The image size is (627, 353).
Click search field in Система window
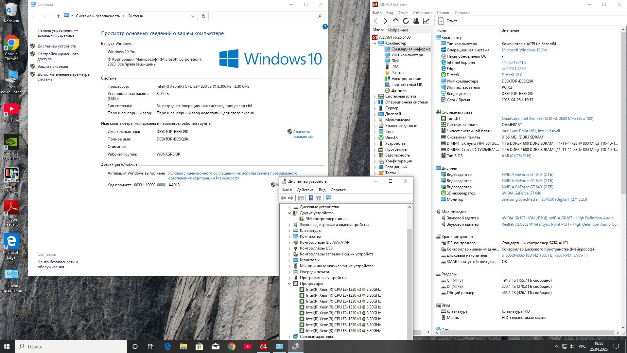pyautogui.click(x=268, y=16)
